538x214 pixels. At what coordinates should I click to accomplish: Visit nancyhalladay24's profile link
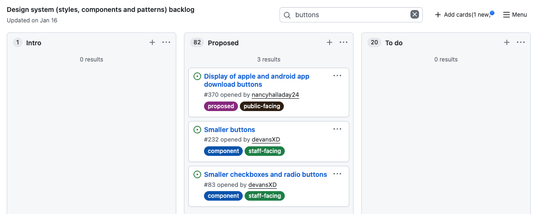click(x=275, y=95)
